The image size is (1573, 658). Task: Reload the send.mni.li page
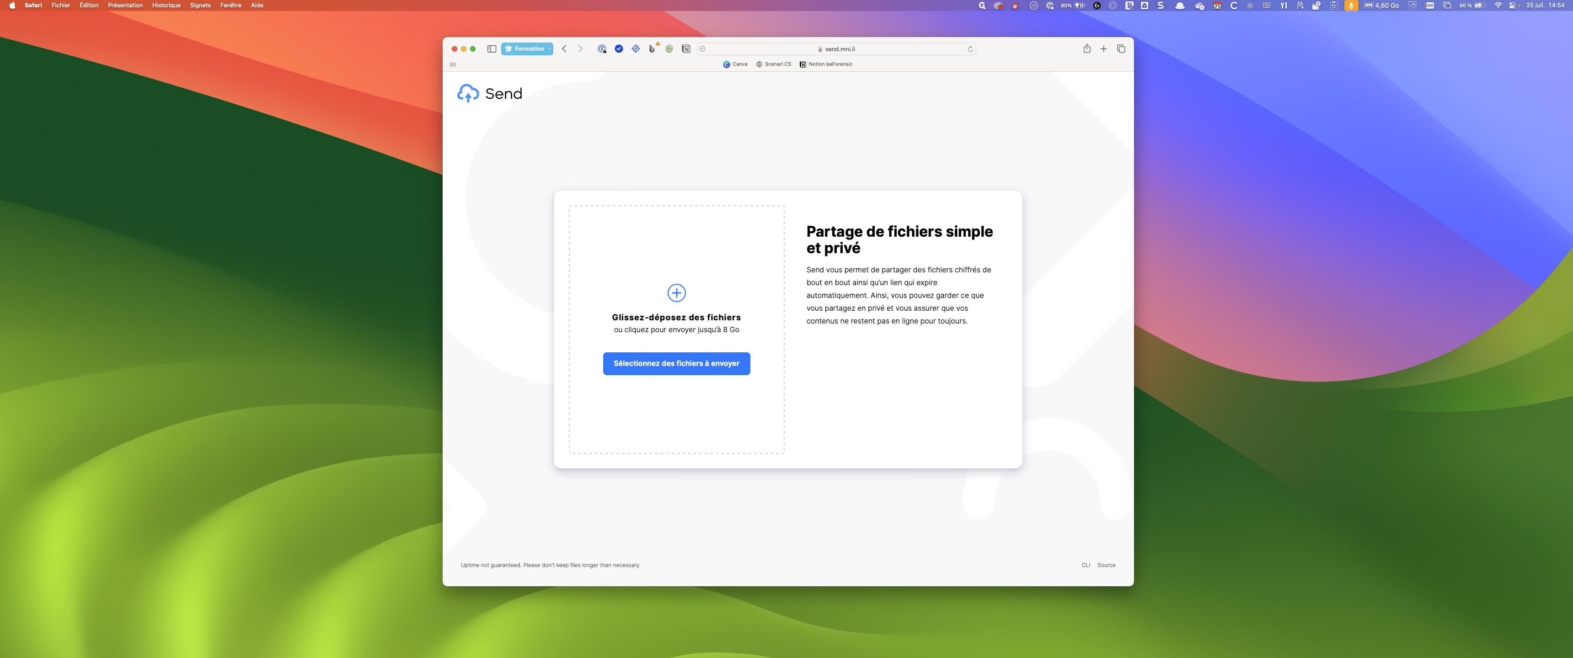coord(970,49)
